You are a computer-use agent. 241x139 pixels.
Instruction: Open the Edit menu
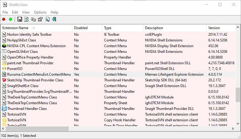tap(15, 12)
